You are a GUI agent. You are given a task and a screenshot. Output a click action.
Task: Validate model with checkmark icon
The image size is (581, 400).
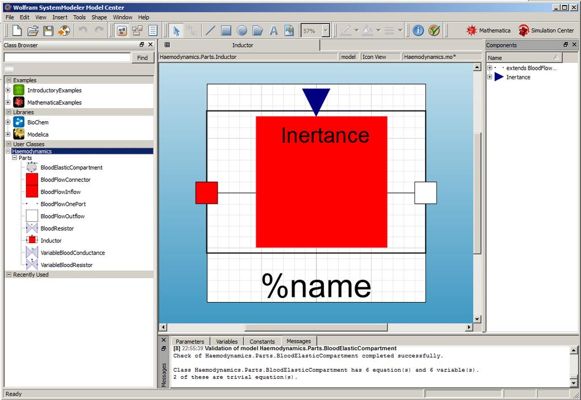tap(434, 31)
